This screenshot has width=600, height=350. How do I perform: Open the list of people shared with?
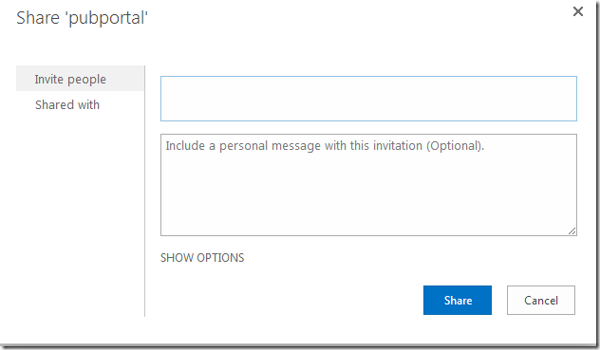pyautogui.click(x=67, y=104)
